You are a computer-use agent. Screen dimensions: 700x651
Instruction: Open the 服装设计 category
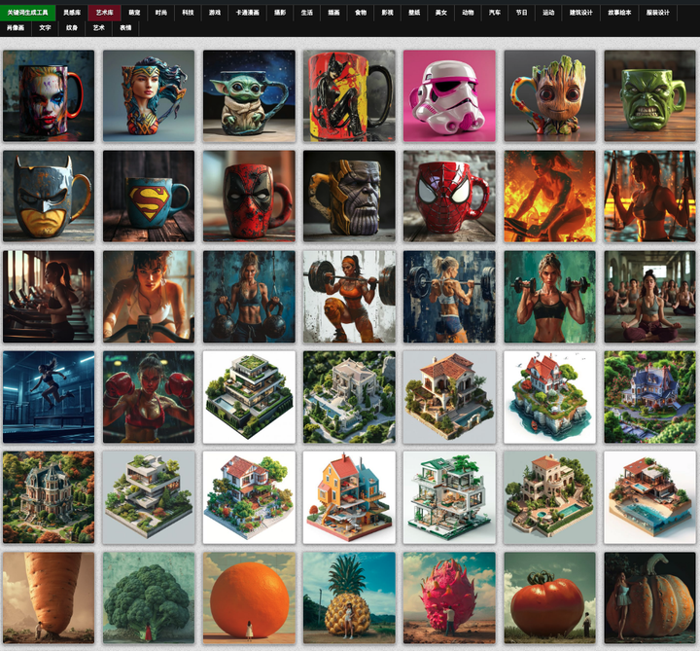(x=657, y=13)
